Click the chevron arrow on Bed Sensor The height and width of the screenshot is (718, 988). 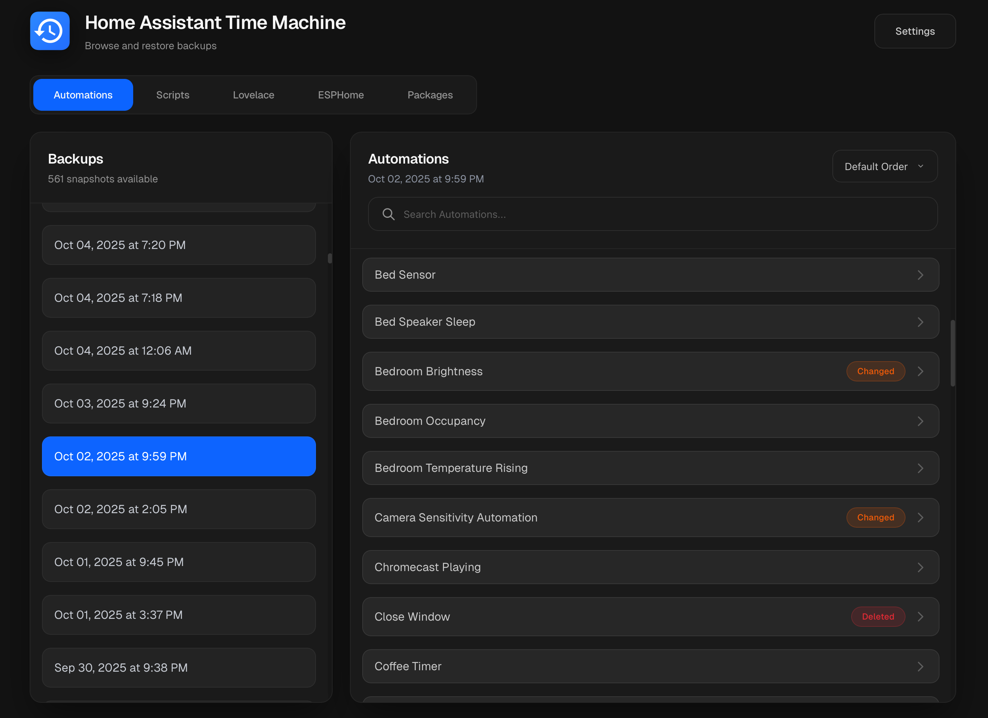[920, 275]
